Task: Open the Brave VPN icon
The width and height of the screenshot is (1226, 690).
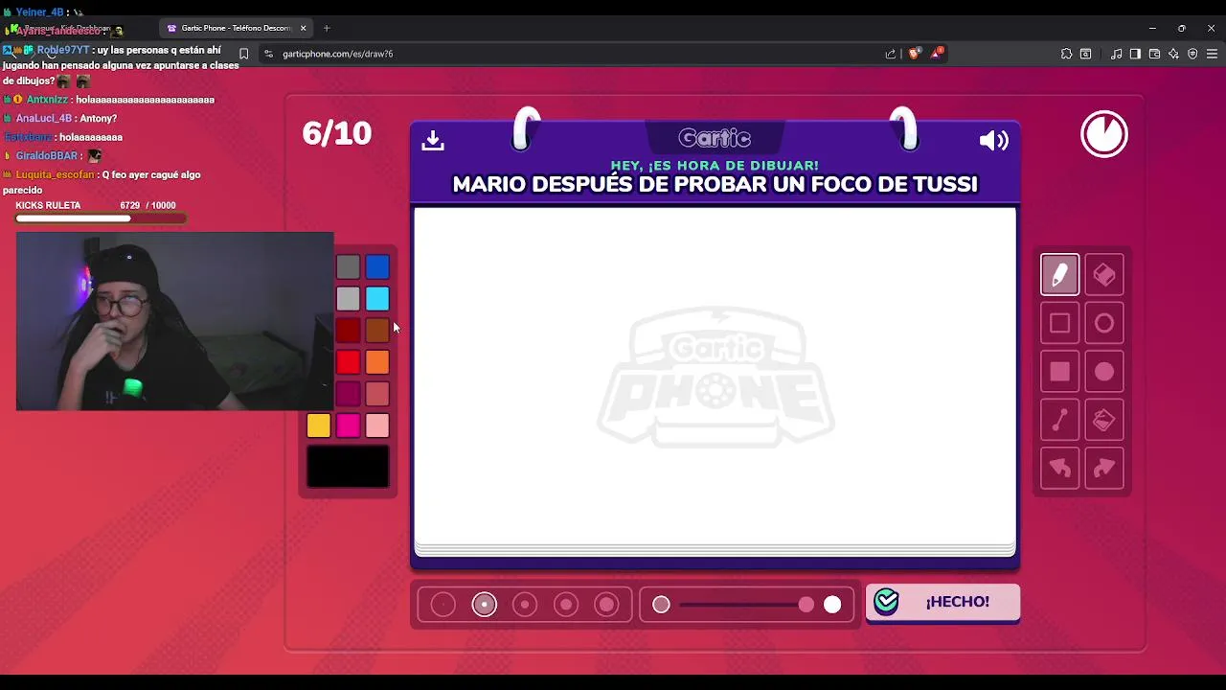Action: coord(1192,54)
